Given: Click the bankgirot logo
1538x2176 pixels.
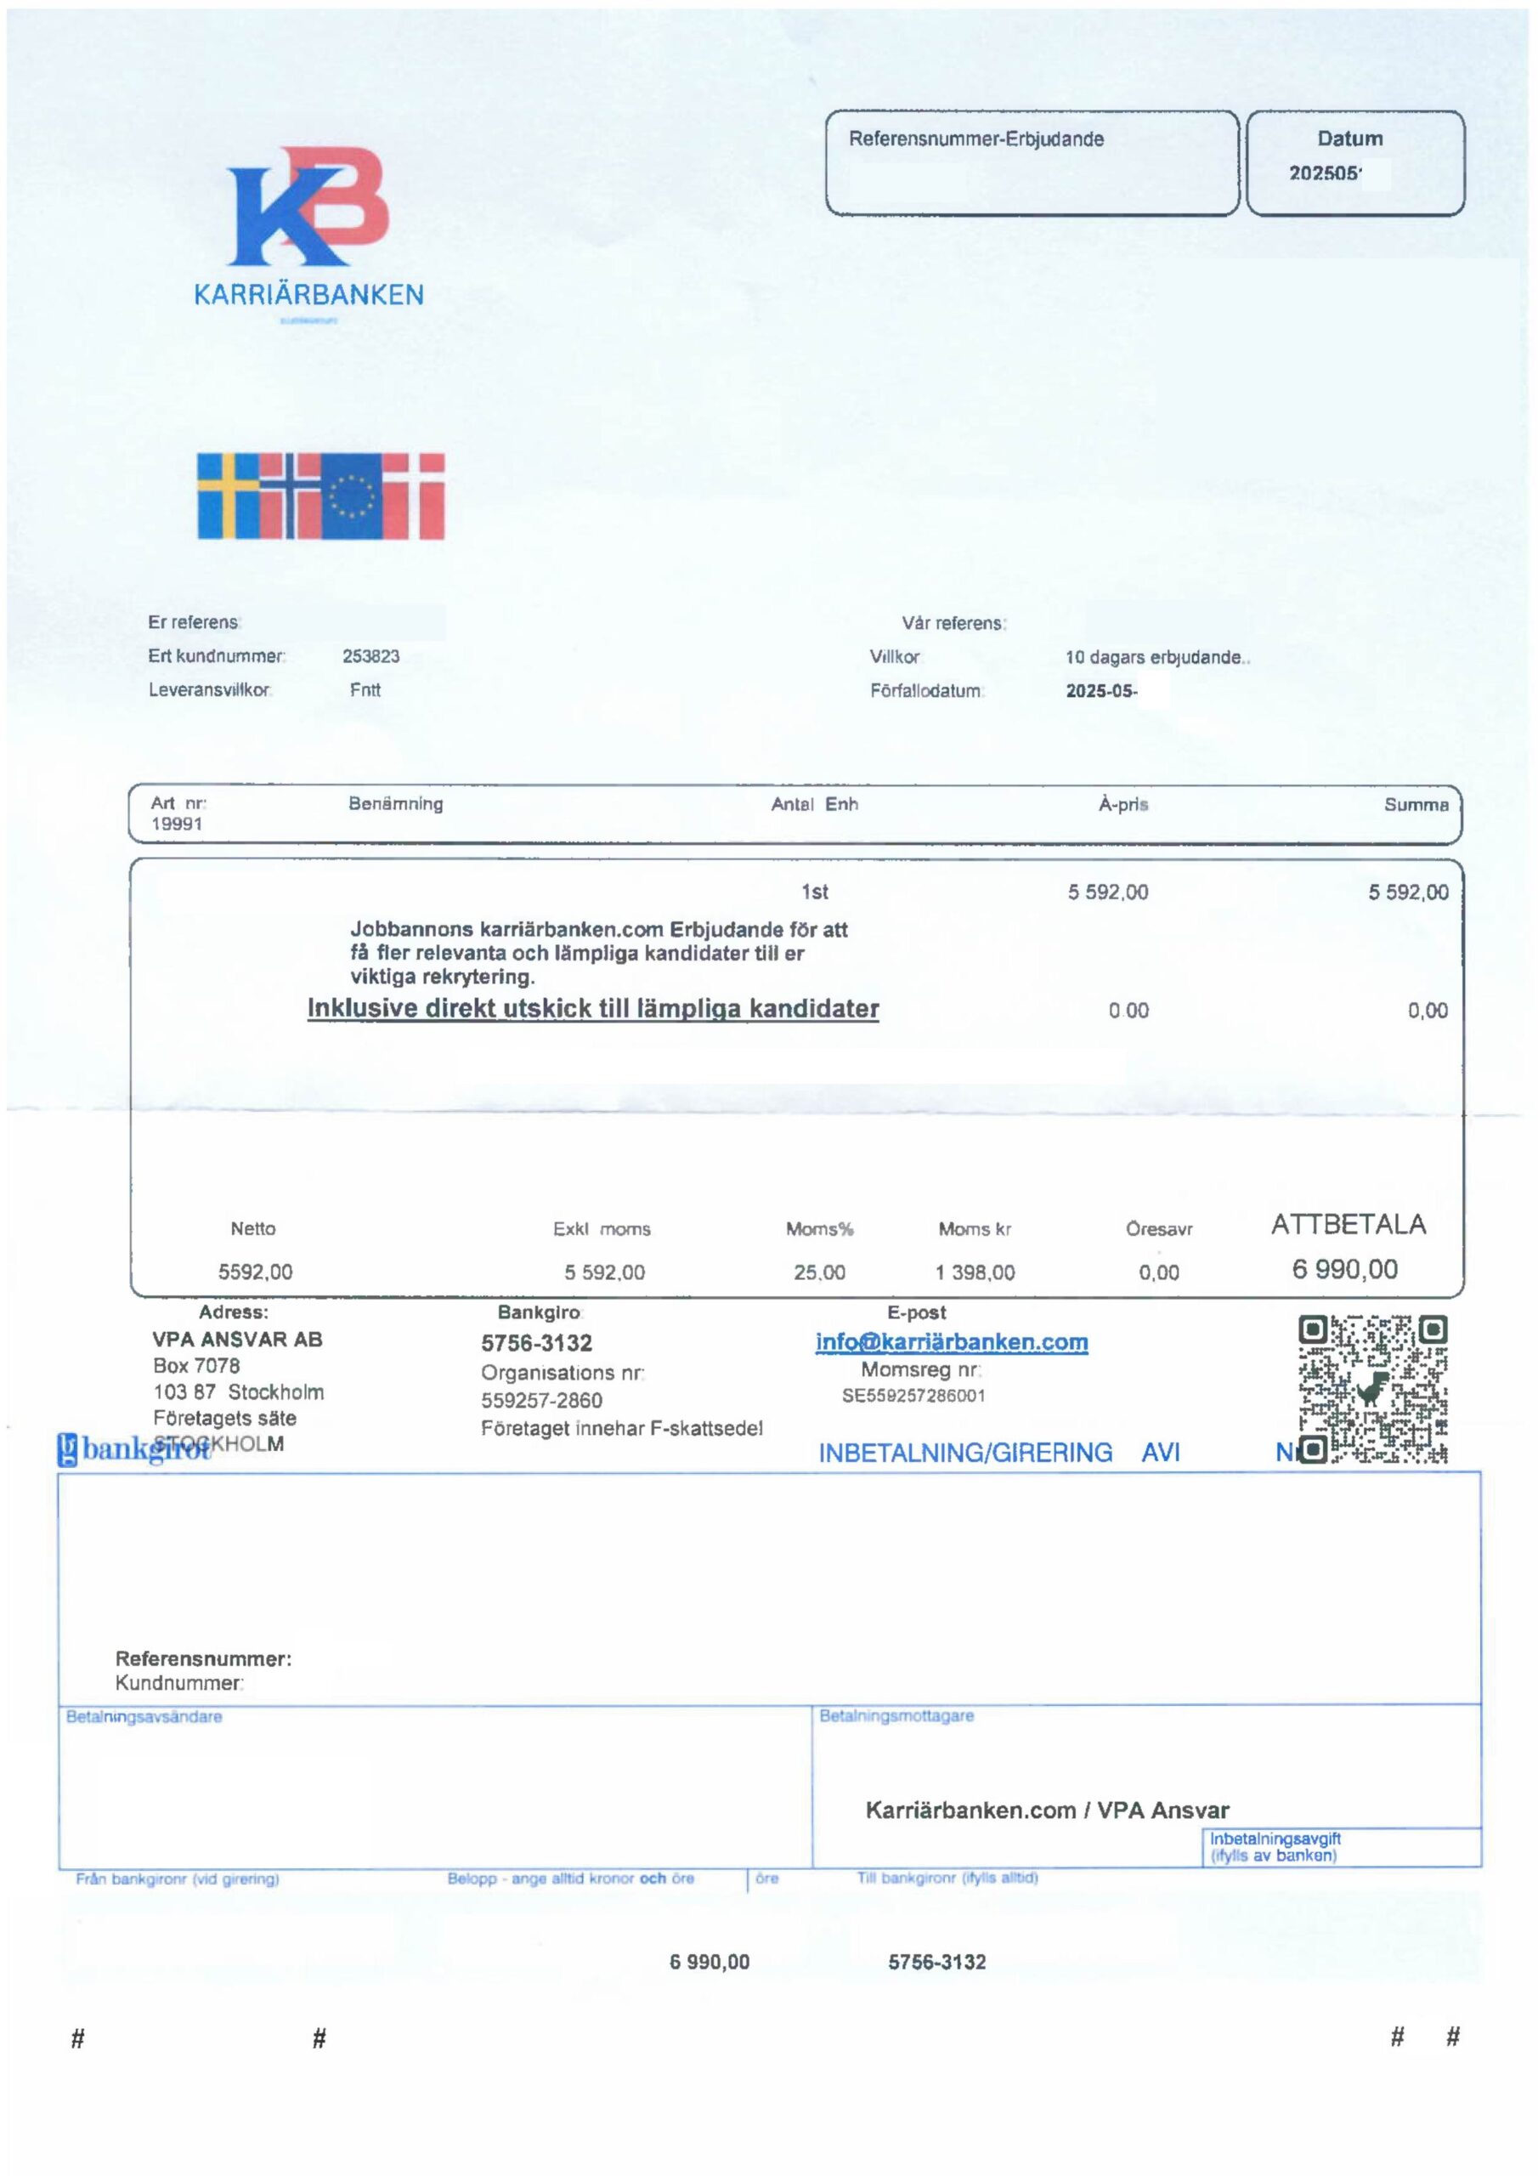Looking at the screenshot, I should [x=133, y=1449].
